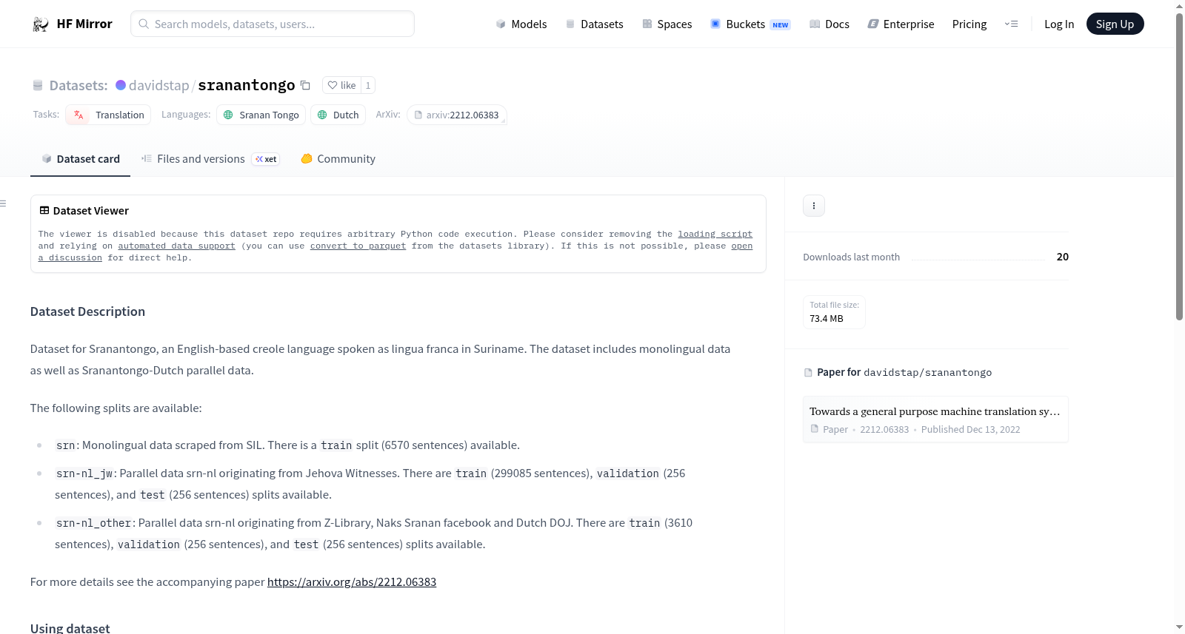Open the Enterprise navigation item
The height and width of the screenshot is (634, 1185).
901,24
